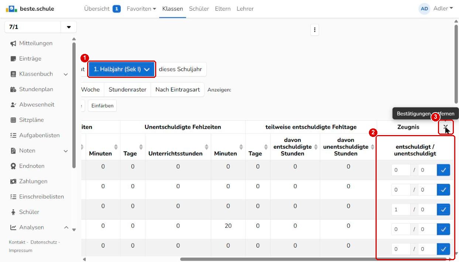Remove confirmations via Zeugnis header icon
The width and height of the screenshot is (459, 262).
(446, 127)
